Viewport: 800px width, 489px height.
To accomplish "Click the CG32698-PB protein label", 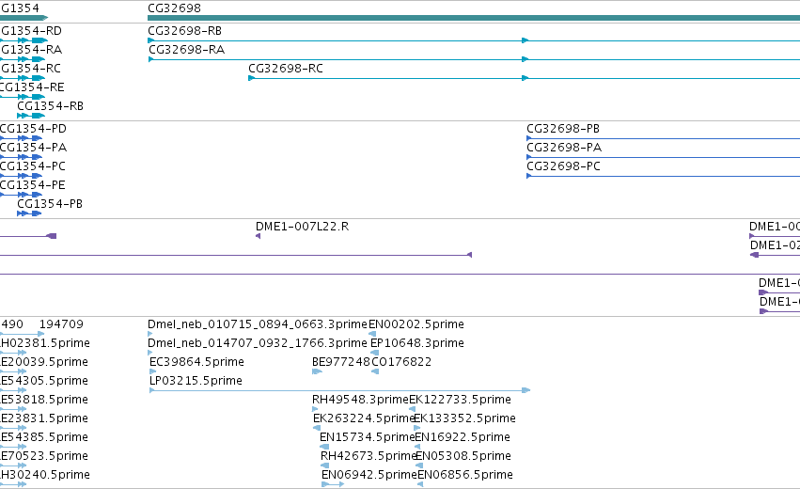I will click(563, 129).
